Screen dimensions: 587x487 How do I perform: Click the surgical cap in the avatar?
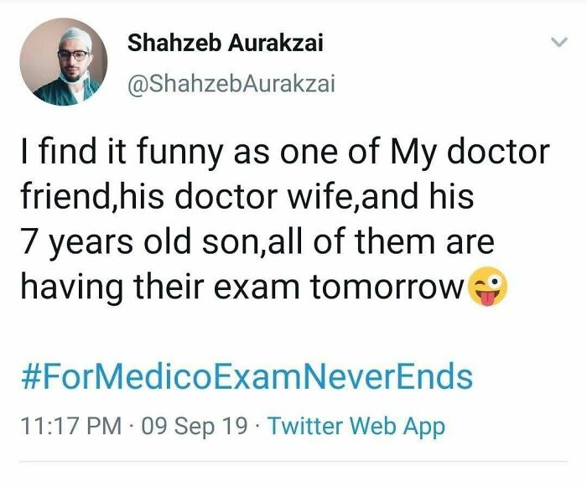pyautogui.click(x=63, y=33)
